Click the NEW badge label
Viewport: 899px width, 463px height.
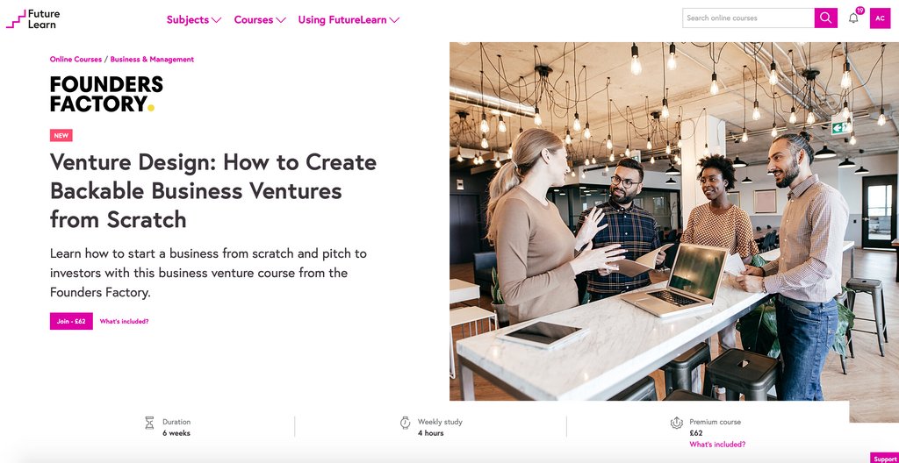coord(61,136)
